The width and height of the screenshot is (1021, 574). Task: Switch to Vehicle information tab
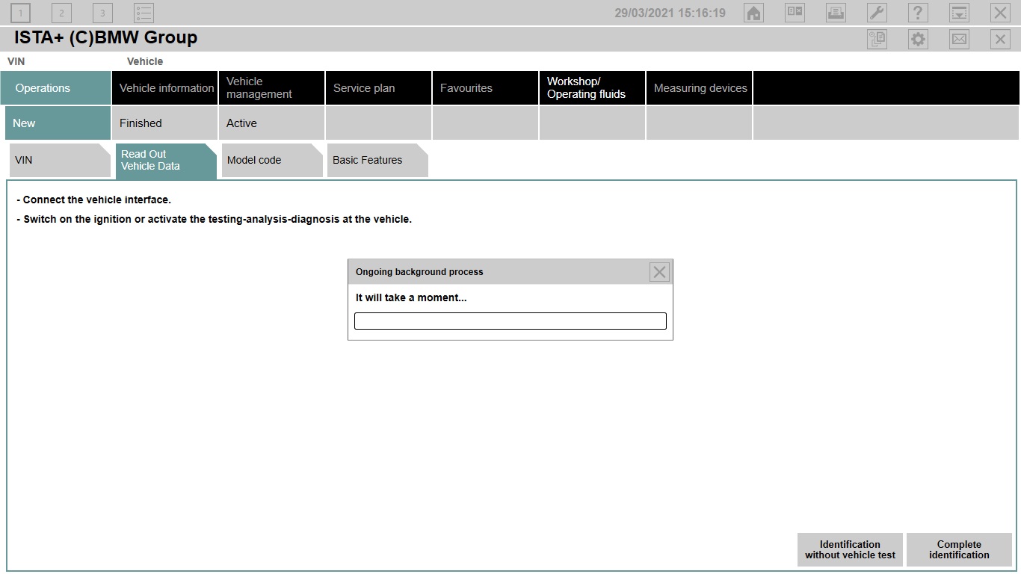(x=164, y=87)
